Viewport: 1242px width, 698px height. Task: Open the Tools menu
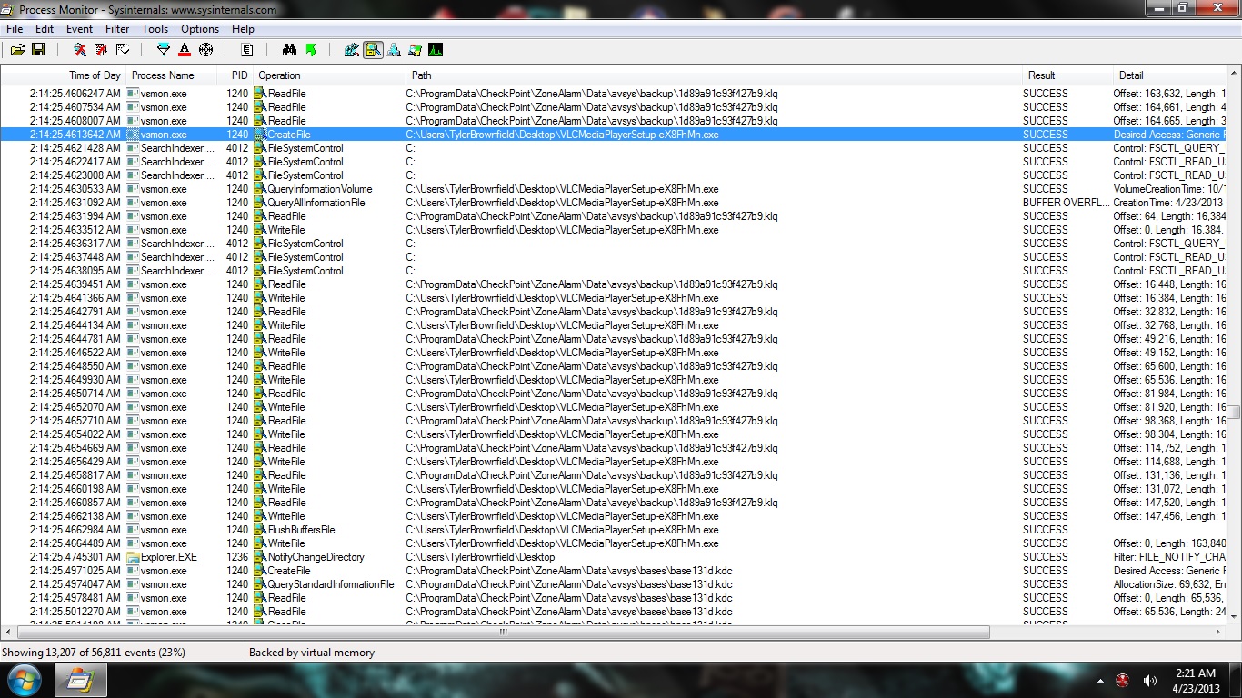155,29
